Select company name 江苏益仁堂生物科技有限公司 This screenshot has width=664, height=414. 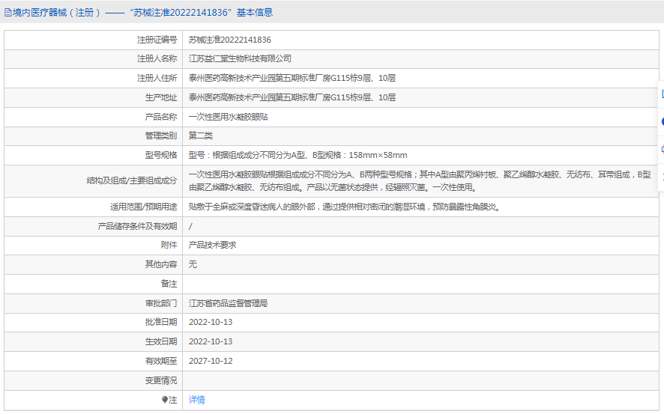(240, 59)
